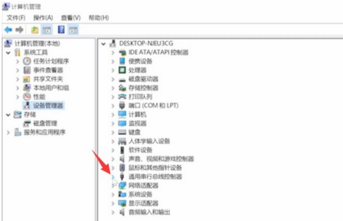Toggle the show/hide action pane icon
The image size is (343, 221).
pos(73,29)
